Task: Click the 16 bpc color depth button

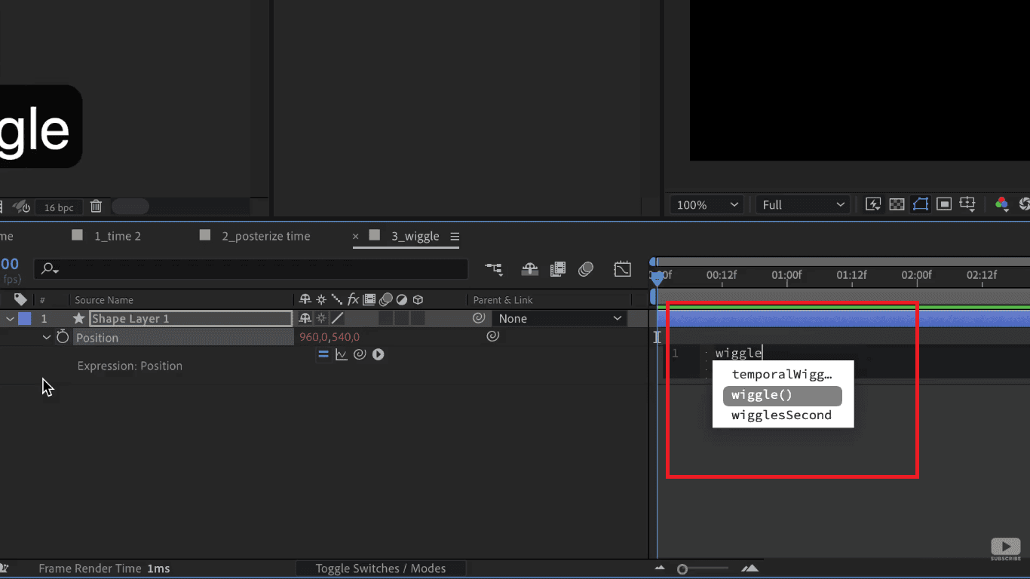Action: (59, 207)
